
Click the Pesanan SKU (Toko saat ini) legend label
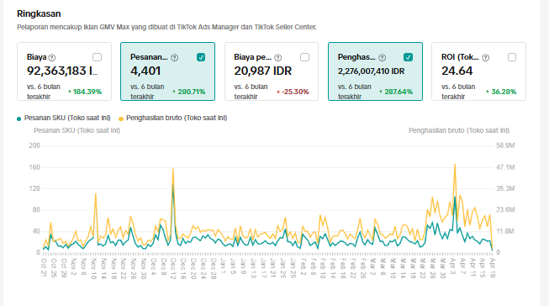(67, 118)
